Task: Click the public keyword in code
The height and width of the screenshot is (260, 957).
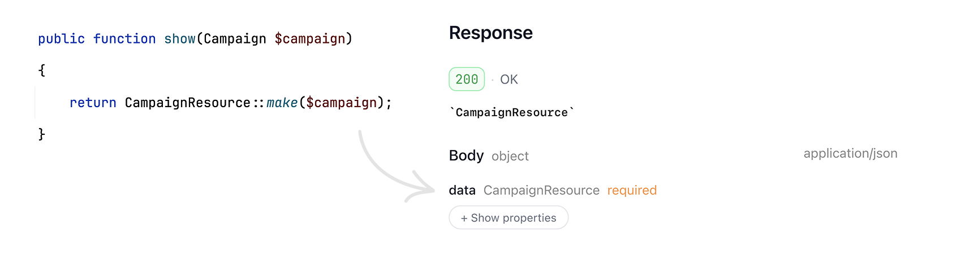Action: (x=61, y=39)
